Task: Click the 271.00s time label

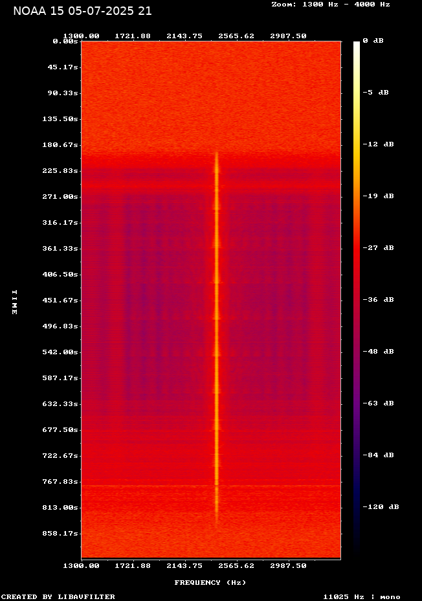Action: tap(60, 197)
